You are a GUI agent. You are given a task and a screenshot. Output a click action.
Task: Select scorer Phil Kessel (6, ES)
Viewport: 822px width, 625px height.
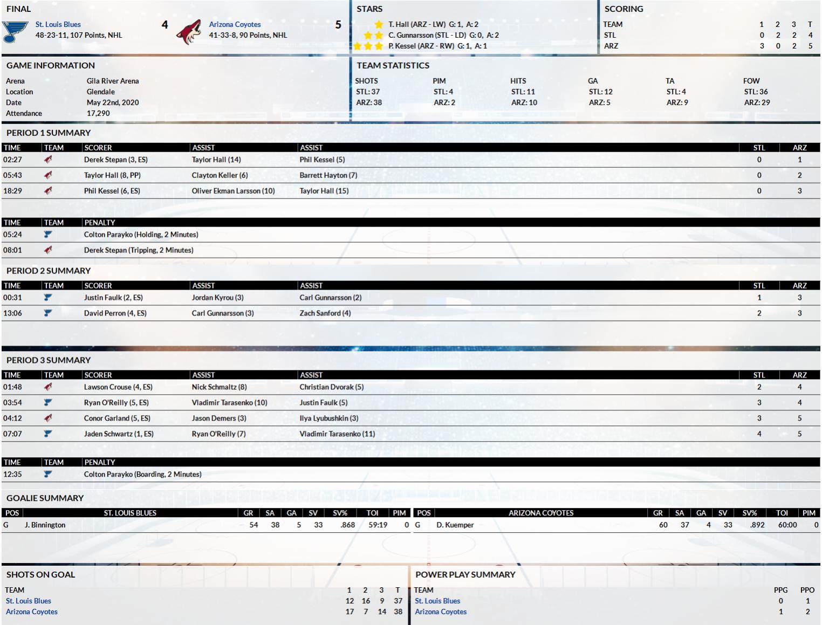click(x=112, y=191)
